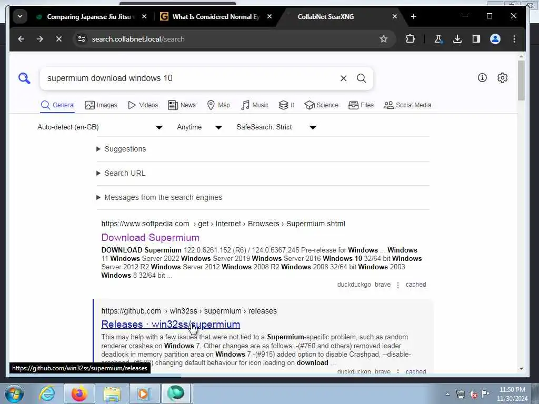The width and height of the screenshot is (539, 404).
Task: Go back with browser back arrow
Action: point(21,39)
